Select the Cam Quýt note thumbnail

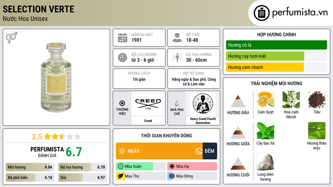(x=265, y=99)
